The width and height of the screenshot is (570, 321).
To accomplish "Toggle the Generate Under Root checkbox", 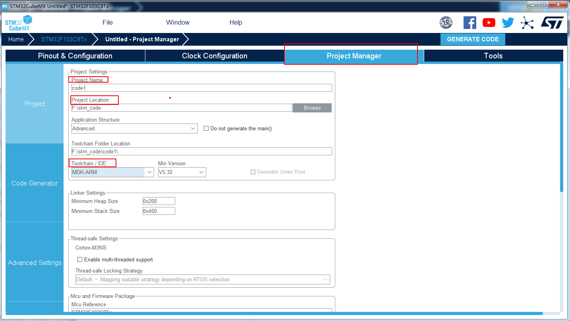I will [x=253, y=172].
